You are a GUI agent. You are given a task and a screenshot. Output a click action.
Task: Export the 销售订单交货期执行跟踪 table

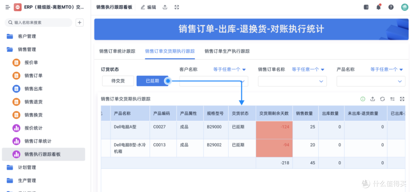[373, 99]
